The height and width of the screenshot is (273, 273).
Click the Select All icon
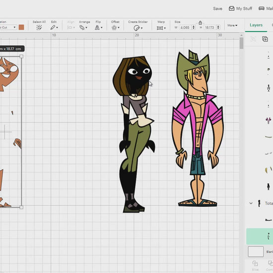39,27
